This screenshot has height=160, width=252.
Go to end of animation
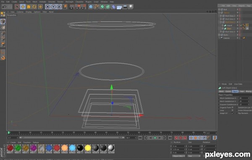pos(170,138)
